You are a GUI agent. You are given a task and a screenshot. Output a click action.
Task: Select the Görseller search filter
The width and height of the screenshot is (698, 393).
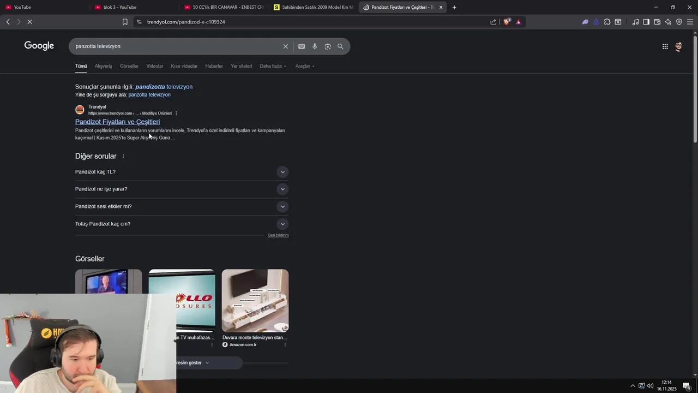coord(129,66)
